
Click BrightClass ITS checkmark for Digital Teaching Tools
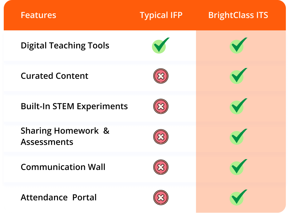238,46
